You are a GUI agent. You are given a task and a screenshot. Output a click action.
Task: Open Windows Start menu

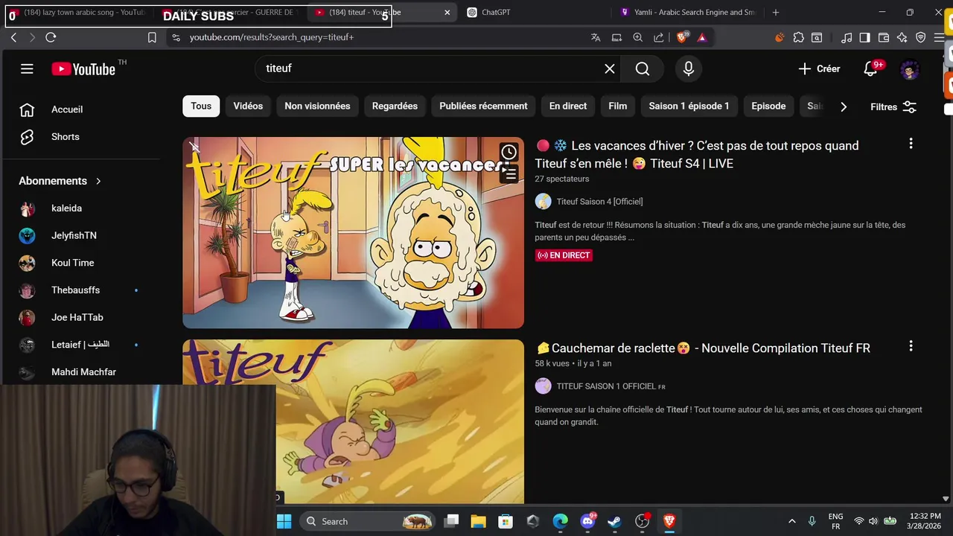284,521
